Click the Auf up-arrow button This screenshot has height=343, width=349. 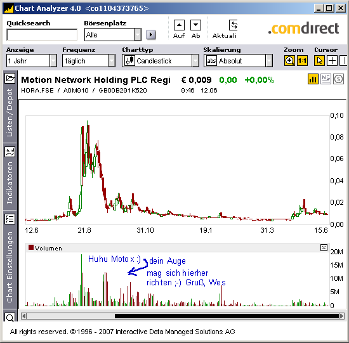tap(179, 25)
